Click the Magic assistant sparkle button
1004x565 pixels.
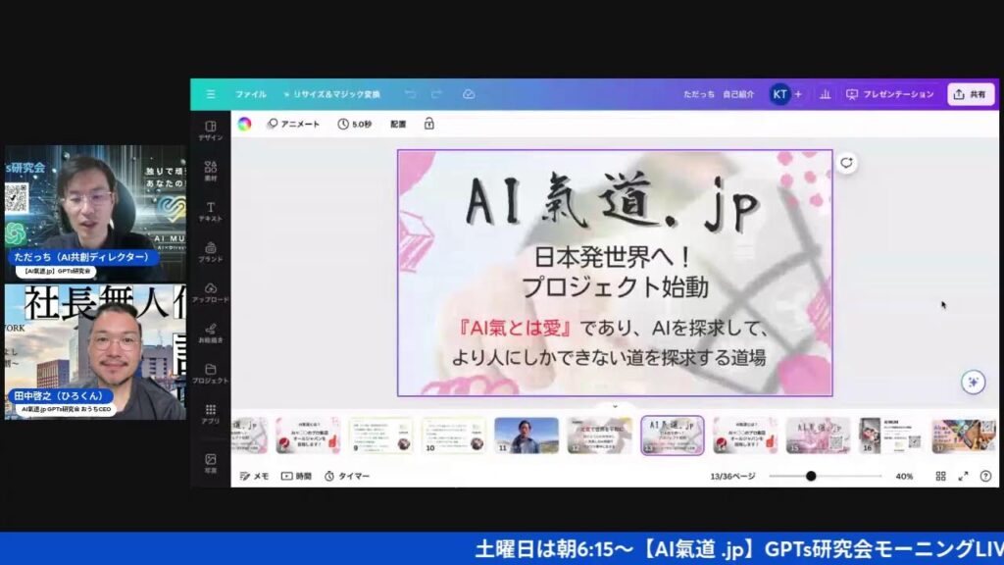[973, 383]
